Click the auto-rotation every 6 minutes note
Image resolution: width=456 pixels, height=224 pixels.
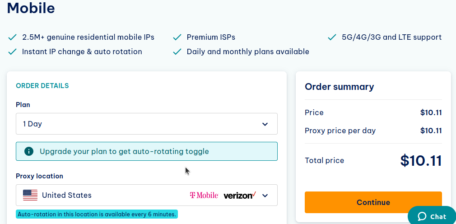(x=97, y=214)
